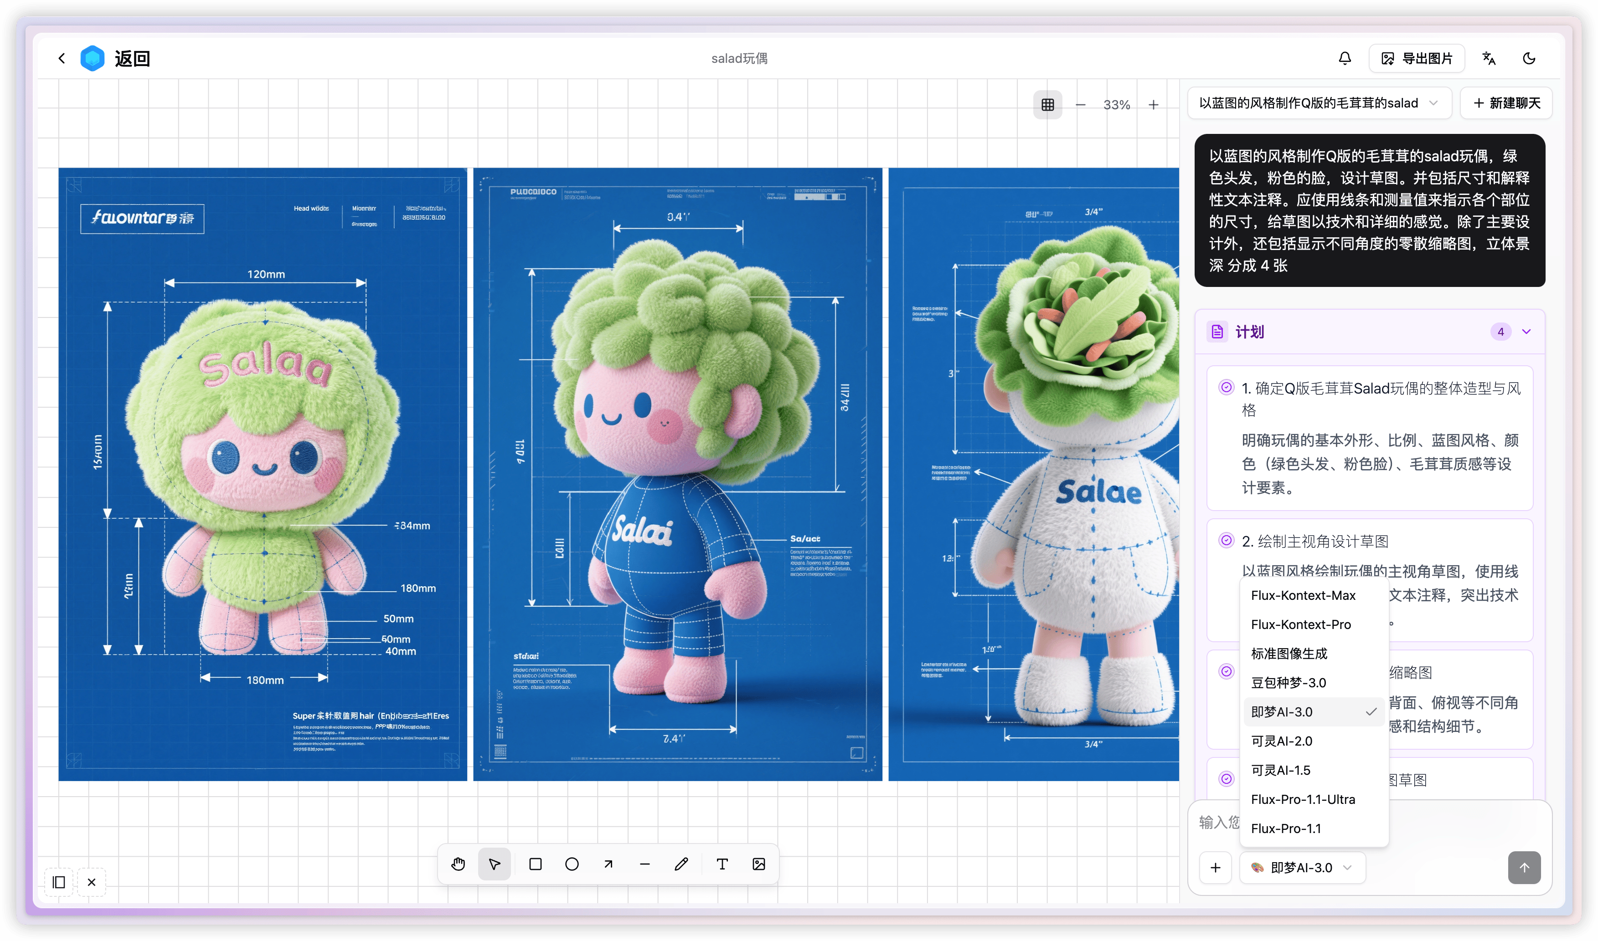Click the X button at bottom left

point(91,882)
